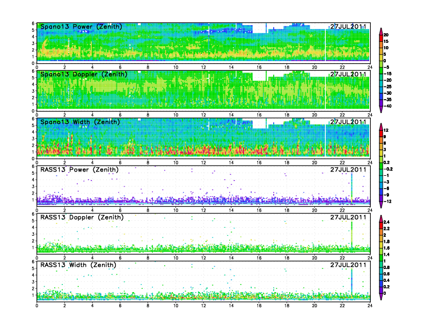425x328 pixels.
Task: Click the purple lower arrow of the bottom colorbar
Action: 381,296
